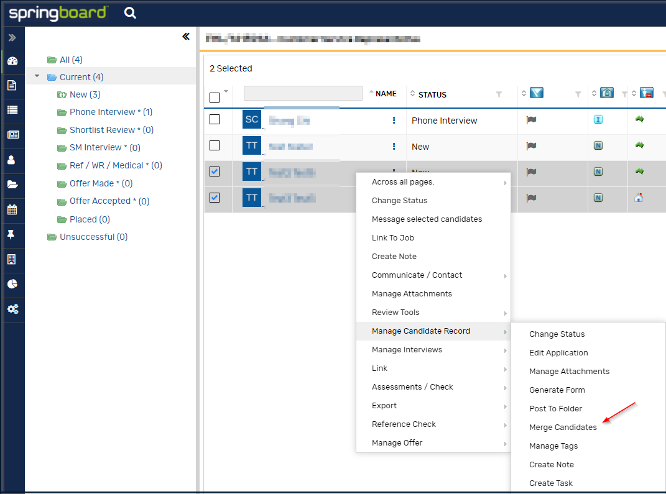Choose Generate Form in submenu

pos(557,390)
